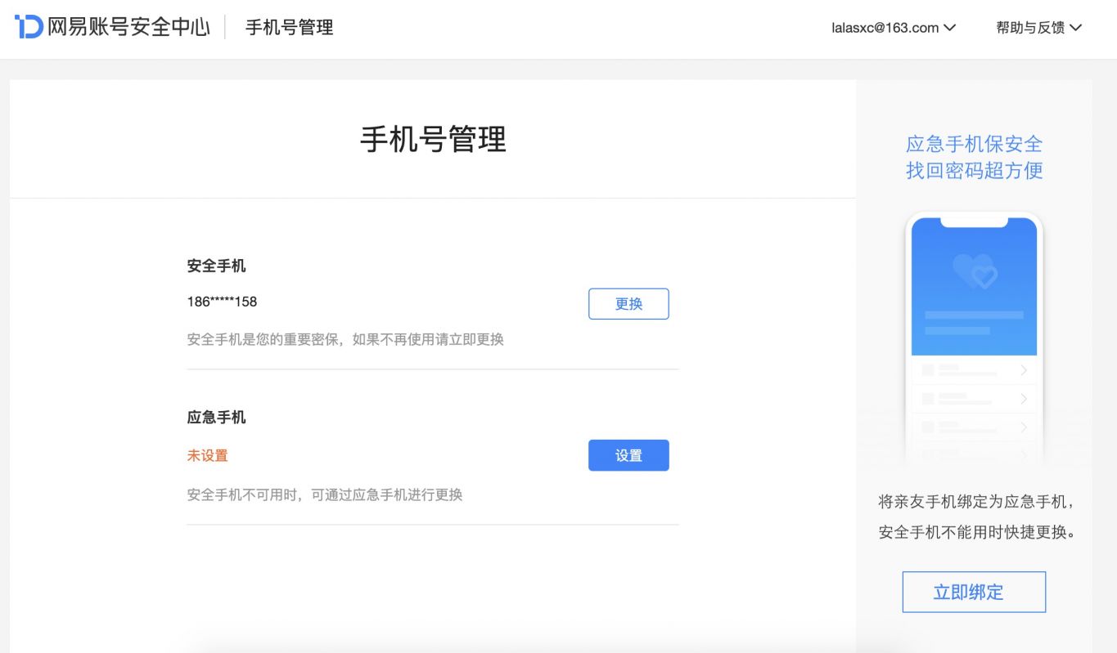Click the 将亲友手机绑定为应急手机 description
Screen dimensions: 1117x653
pos(974,501)
